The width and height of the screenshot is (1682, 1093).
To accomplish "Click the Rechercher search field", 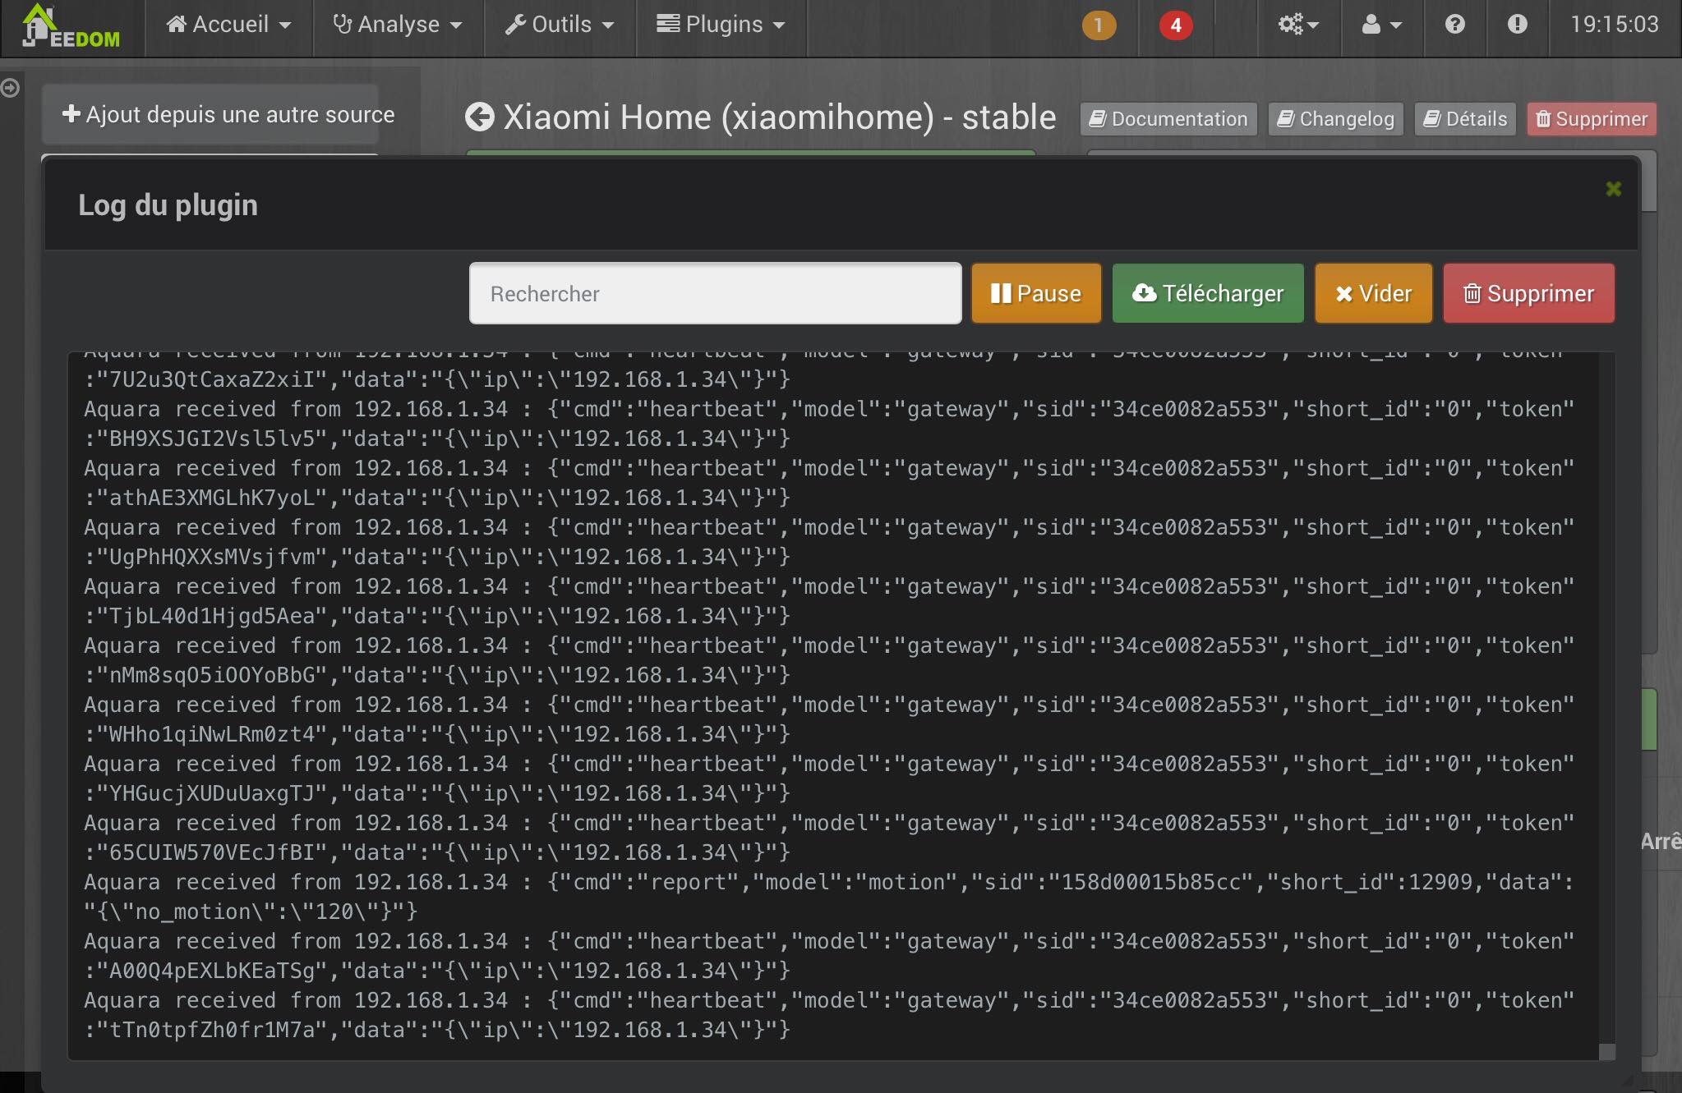I will 716,293.
